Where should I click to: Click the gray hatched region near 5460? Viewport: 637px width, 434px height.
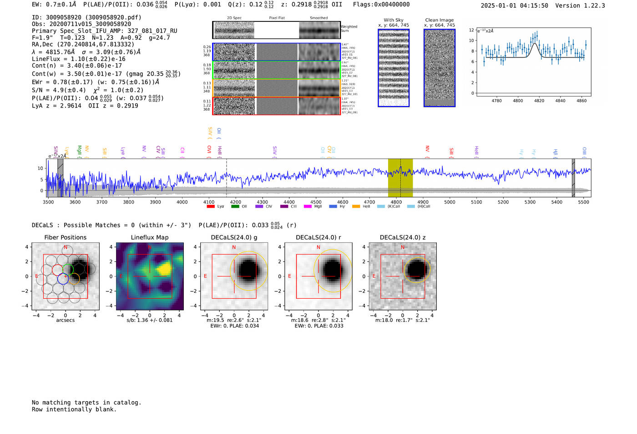[573, 178]
